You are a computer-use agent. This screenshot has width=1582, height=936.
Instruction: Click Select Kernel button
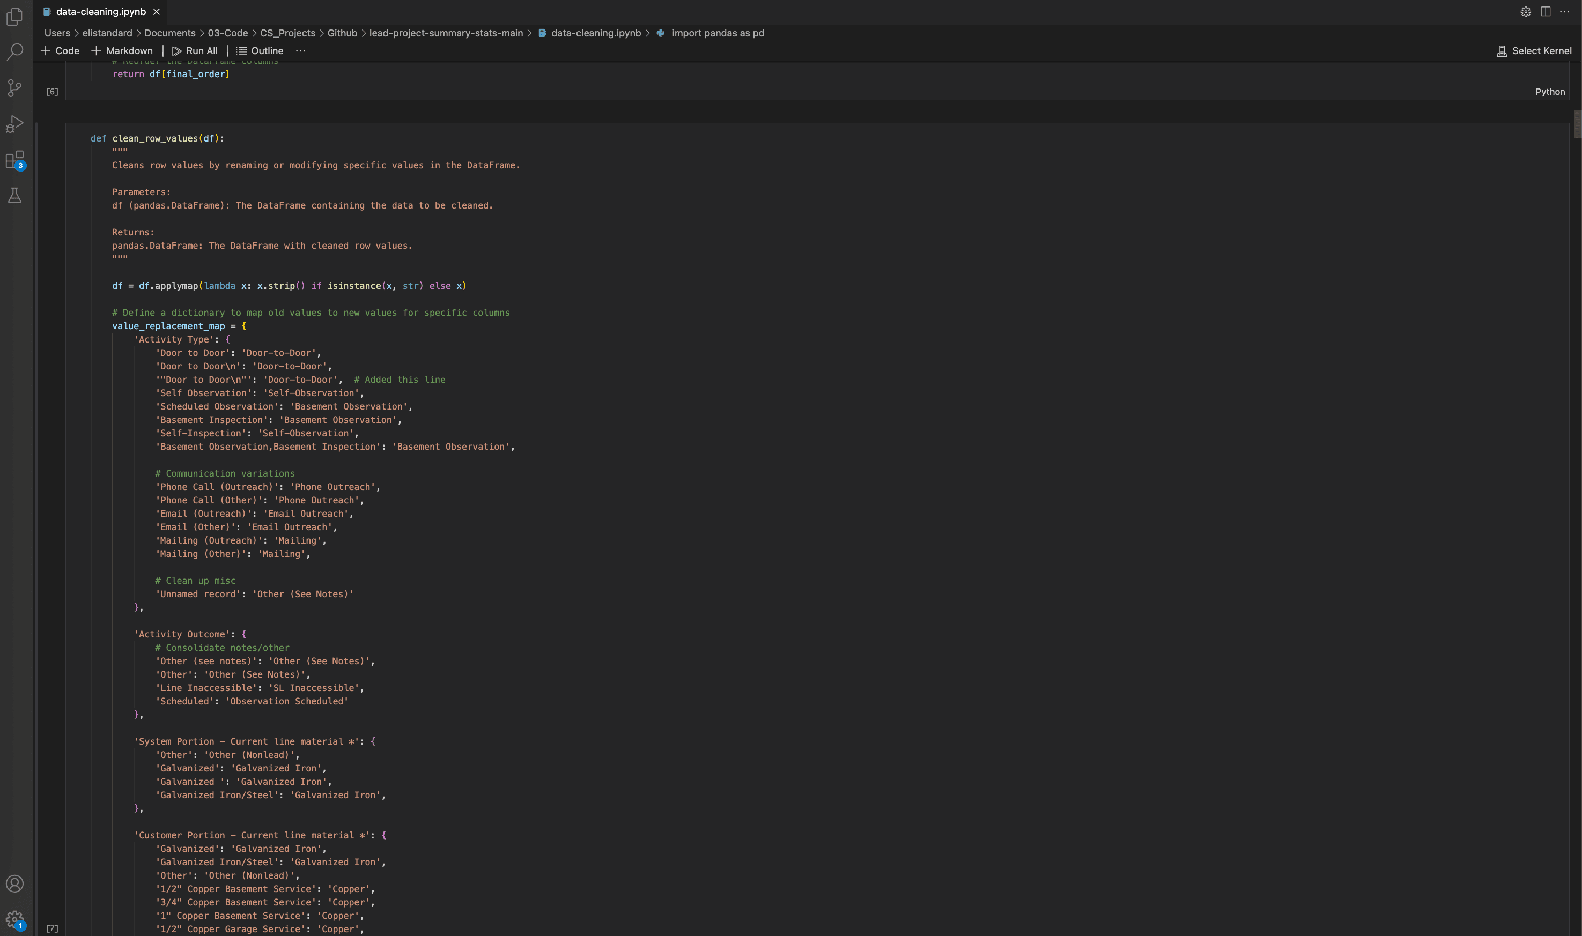pos(1534,50)
